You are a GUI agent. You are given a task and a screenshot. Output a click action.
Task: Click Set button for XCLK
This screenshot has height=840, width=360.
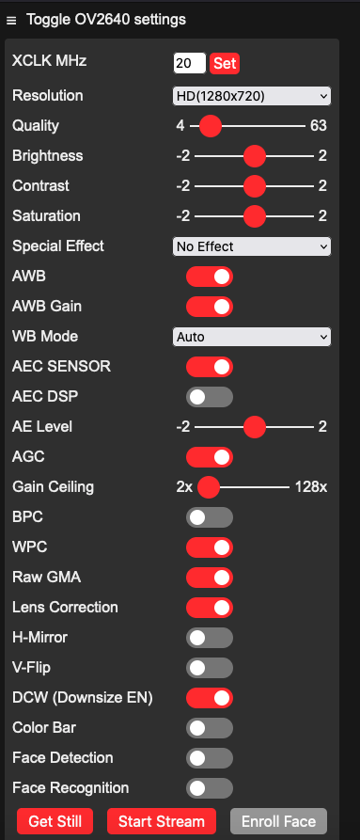click(225, 63)
